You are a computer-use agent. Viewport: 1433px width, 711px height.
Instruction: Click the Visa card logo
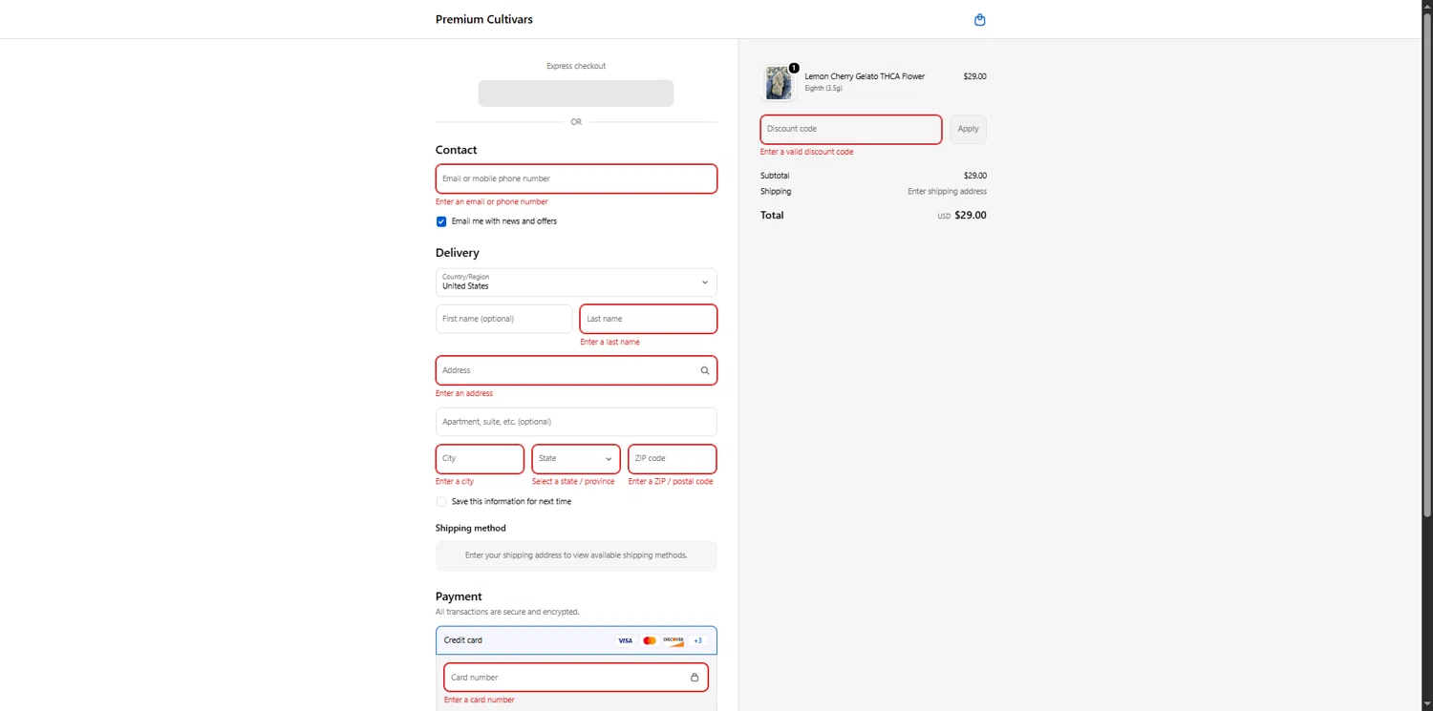pyautogui.click(x=625, y=640)
